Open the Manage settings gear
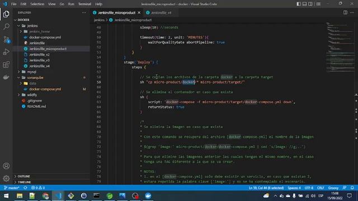 click(6, 179)
